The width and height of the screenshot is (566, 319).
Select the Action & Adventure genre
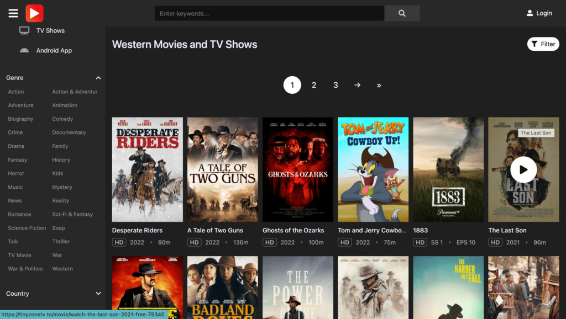coord(75,92)
